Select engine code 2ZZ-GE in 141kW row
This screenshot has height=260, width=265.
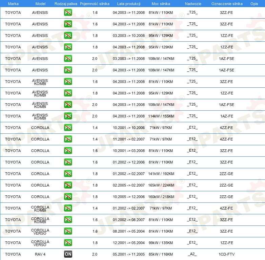pos(226,174)
